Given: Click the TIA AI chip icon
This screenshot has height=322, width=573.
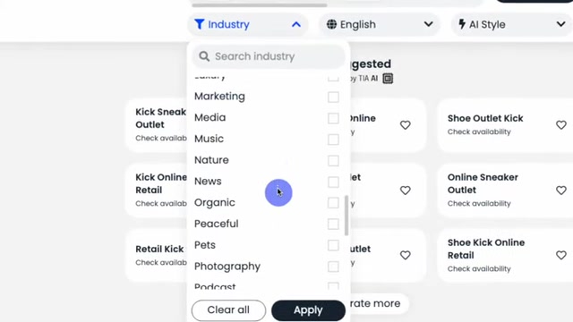Looking at the screenshot, I should [388, 78].
